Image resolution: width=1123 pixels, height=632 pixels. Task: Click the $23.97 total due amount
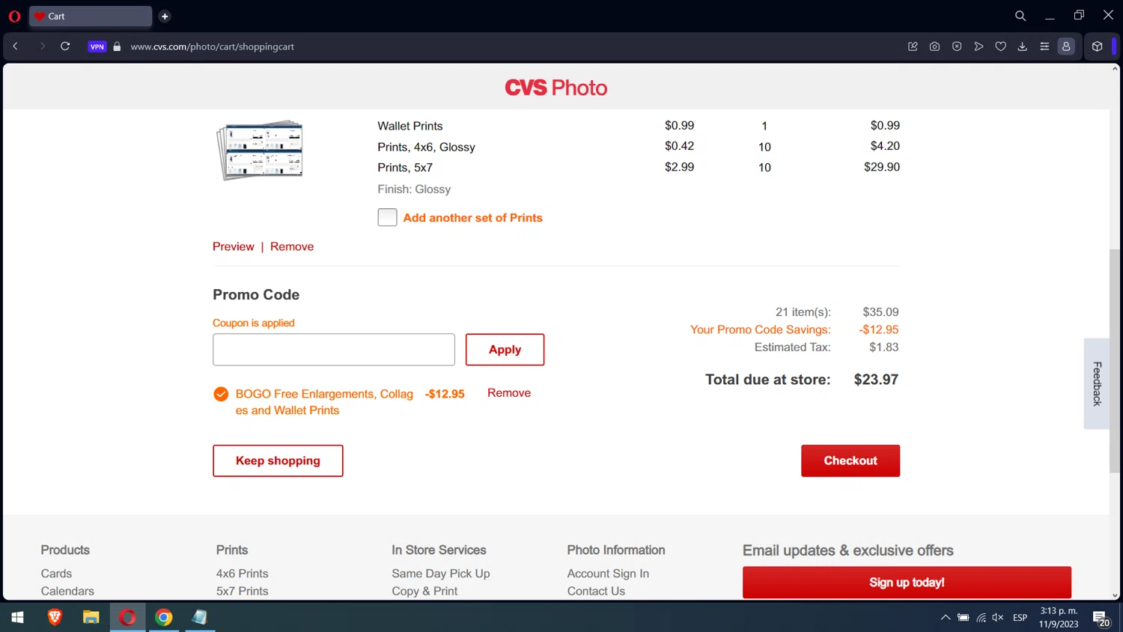click(876, 380)
